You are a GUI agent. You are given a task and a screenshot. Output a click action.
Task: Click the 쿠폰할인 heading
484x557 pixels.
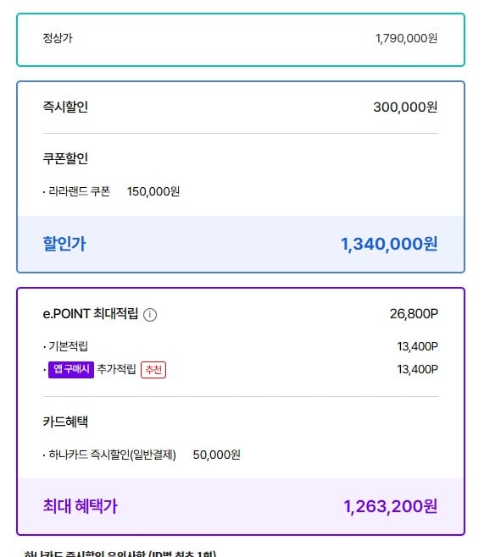(x=65, y=158)
